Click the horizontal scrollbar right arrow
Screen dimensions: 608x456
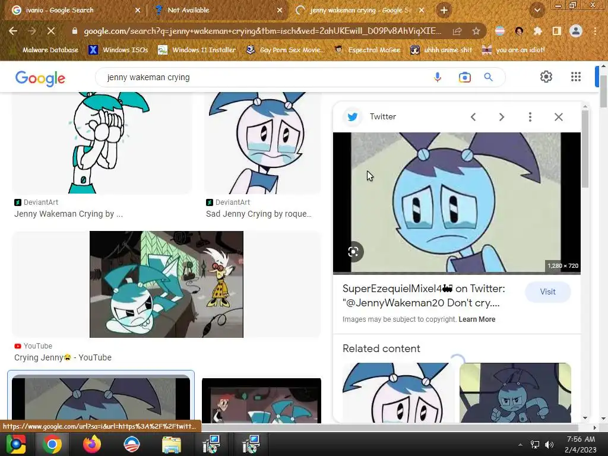595,427
